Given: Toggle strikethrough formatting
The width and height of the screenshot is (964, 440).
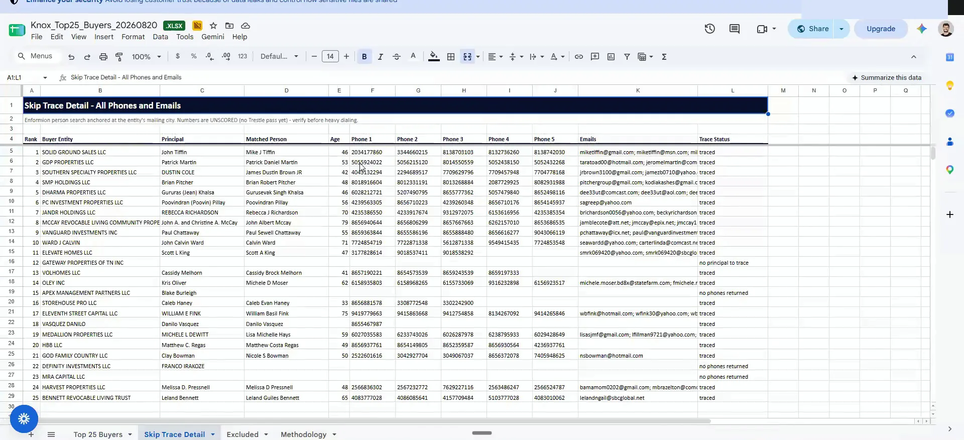Looking at the screenshot, I should click(x=397, y=57).
